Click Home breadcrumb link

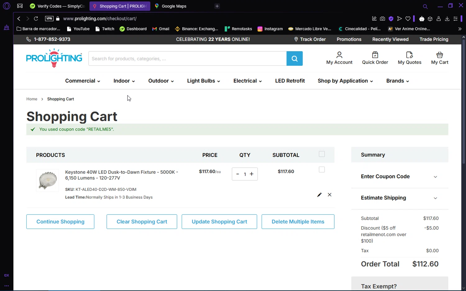32,99
